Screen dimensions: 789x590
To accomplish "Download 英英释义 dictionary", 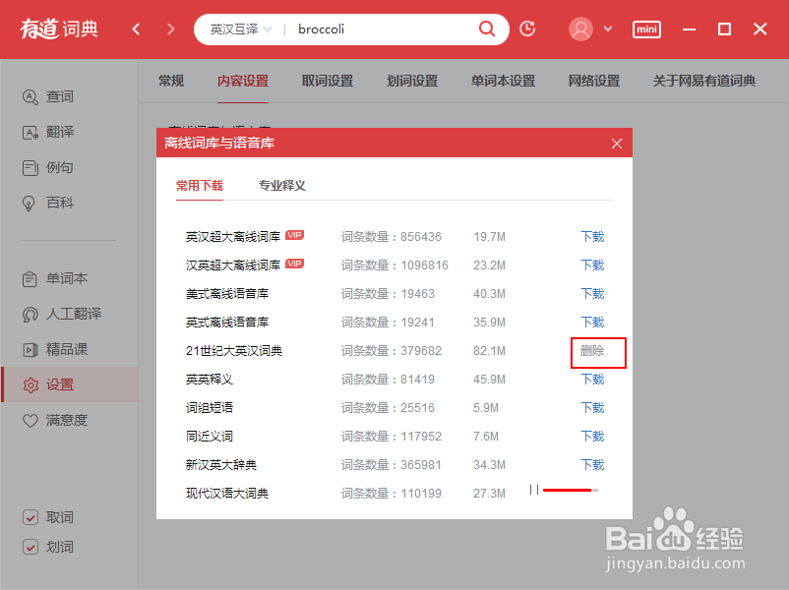I will 592,380.
